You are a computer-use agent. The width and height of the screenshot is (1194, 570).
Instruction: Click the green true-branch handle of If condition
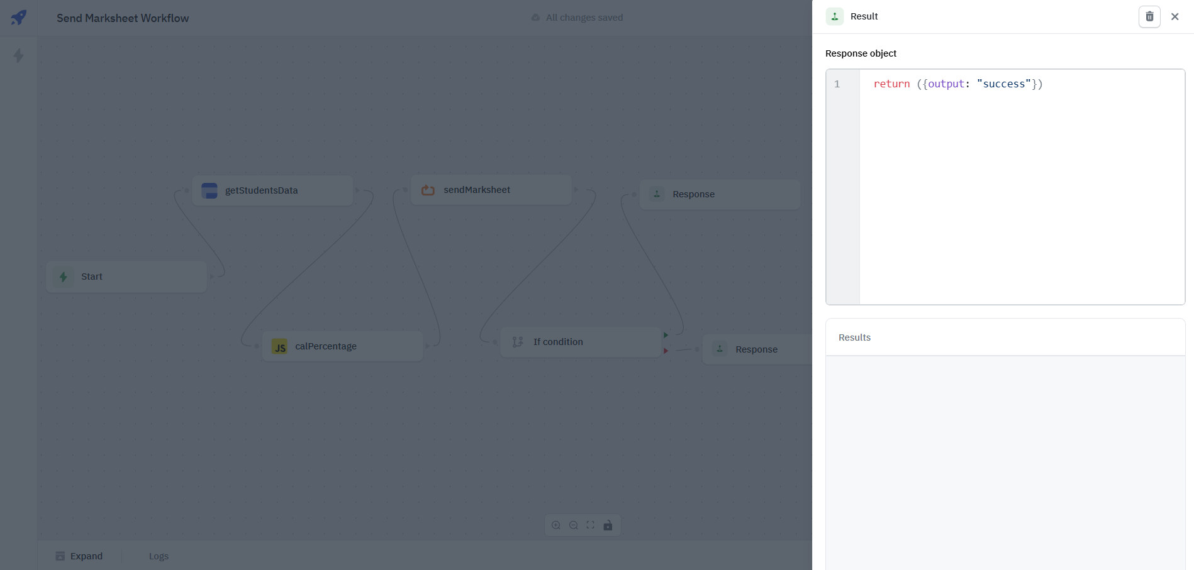pos(666,335)
